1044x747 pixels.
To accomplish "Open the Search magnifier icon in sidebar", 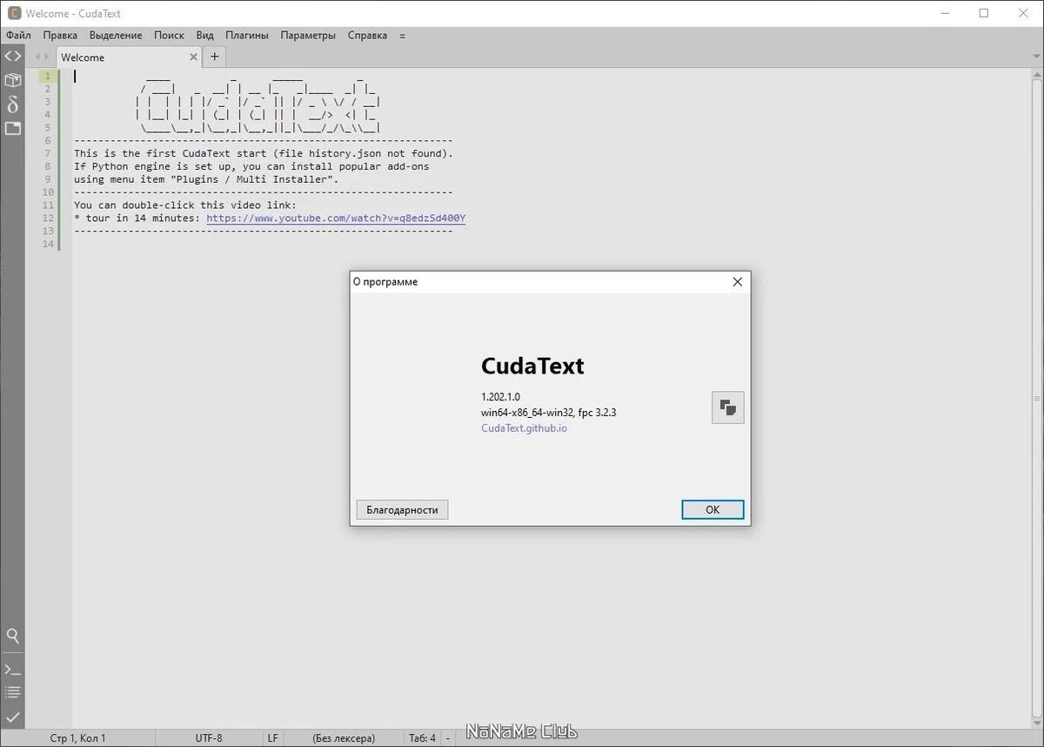I will point(12,636).
